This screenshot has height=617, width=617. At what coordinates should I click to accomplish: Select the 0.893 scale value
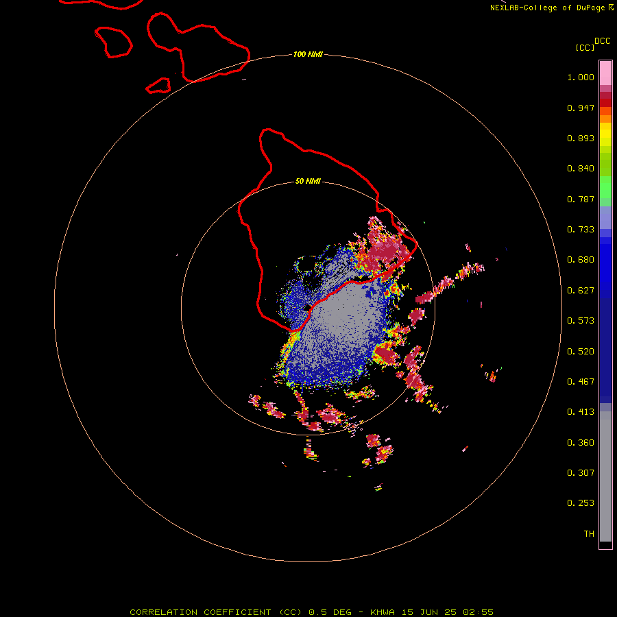tap(581, 138)
